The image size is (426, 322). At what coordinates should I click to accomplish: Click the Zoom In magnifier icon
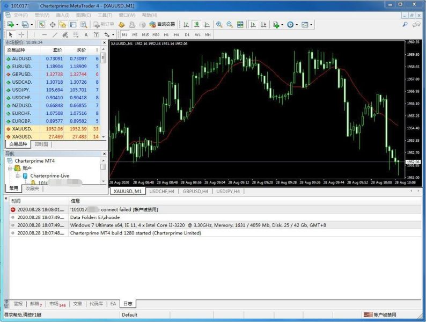(x=219, y=25)
